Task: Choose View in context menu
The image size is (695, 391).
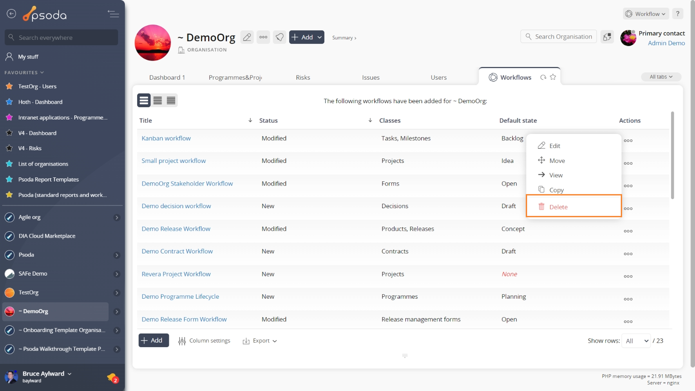Action: 574,175
